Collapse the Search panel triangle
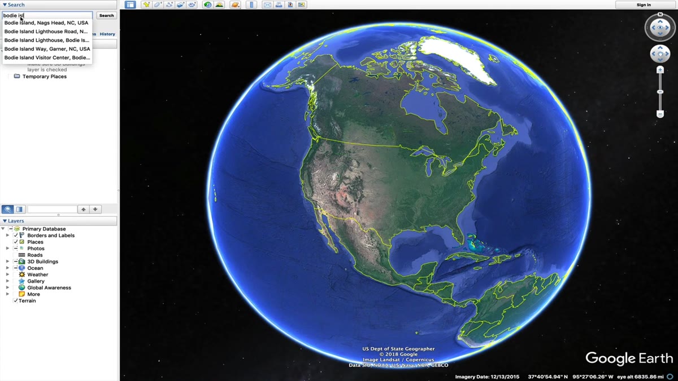The image size is (678, 381). tap(5, 5)
